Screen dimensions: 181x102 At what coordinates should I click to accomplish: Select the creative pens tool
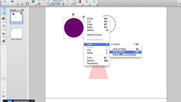click(59, 4)
